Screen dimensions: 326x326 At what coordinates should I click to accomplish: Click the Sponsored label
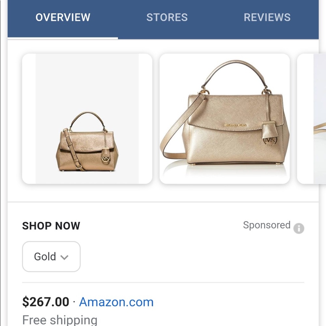point(267,225)
